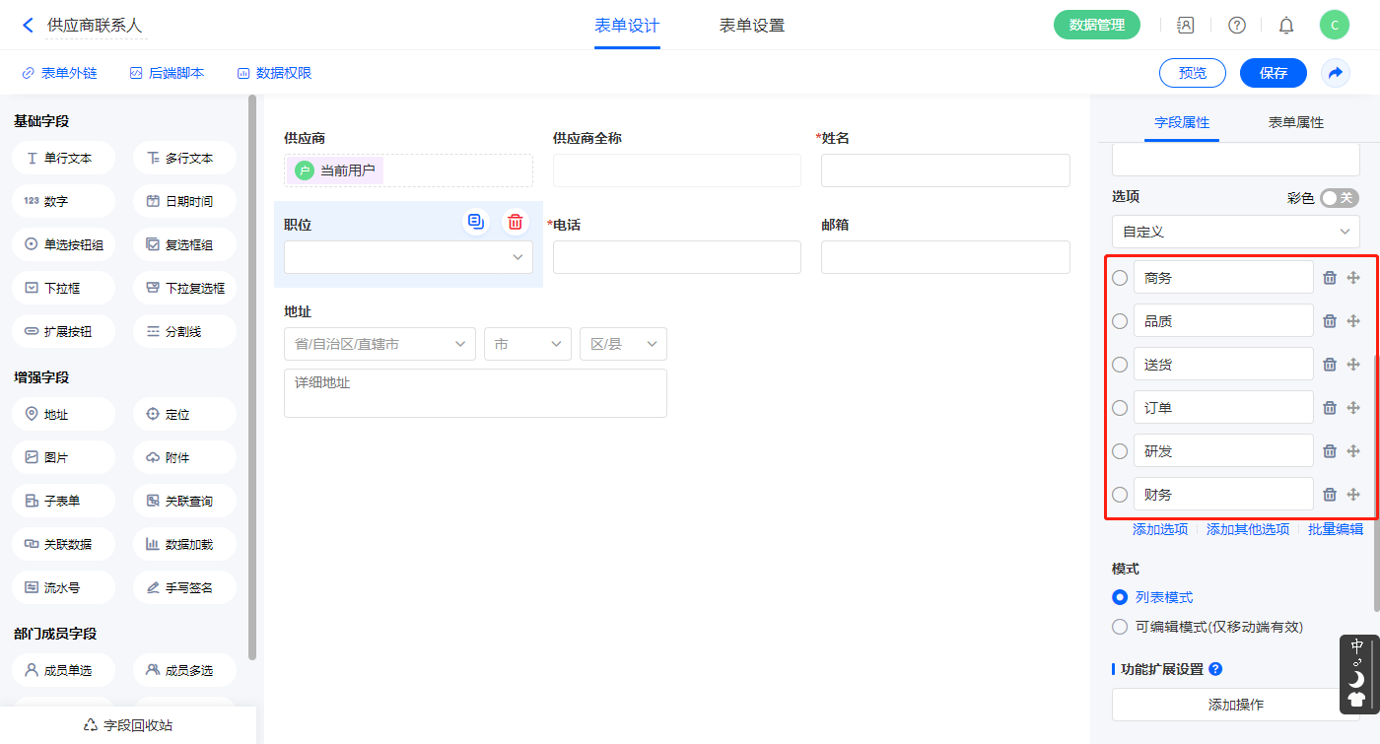Click the back arrow beside 供应商联系人
1380x744 pixels.
(28, 26)
